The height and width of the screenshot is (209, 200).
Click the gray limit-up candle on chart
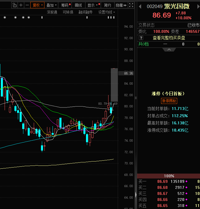coord(114,85)
